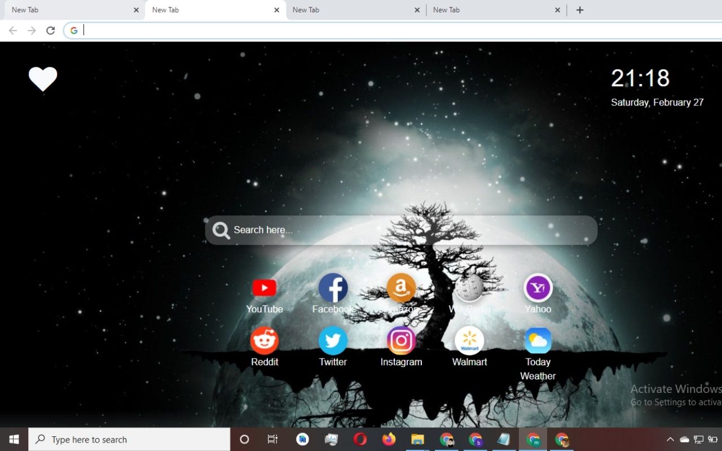Launch Firefox from the taskbar
Viewport: 722px width, 451px height.
(x=389, y=439)
